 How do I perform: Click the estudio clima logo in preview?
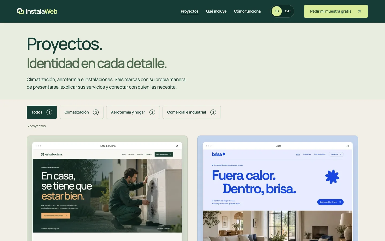click(52, 154)
